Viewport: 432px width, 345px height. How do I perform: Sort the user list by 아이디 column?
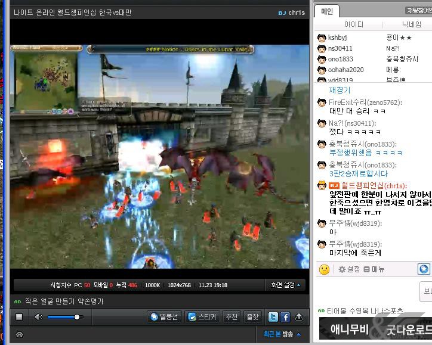[354, 24]
